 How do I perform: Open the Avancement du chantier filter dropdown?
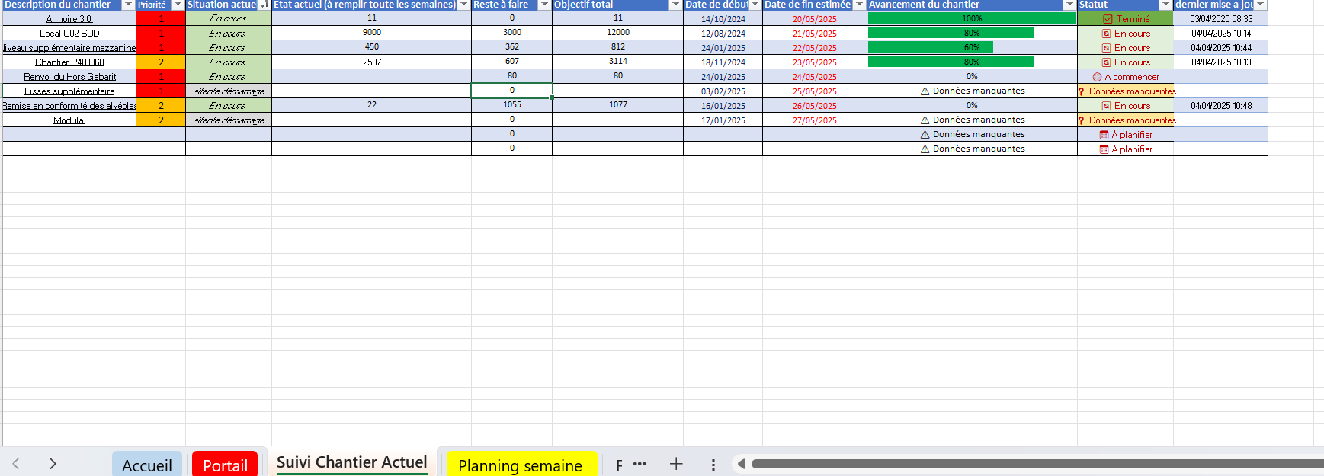(1069, 5)
